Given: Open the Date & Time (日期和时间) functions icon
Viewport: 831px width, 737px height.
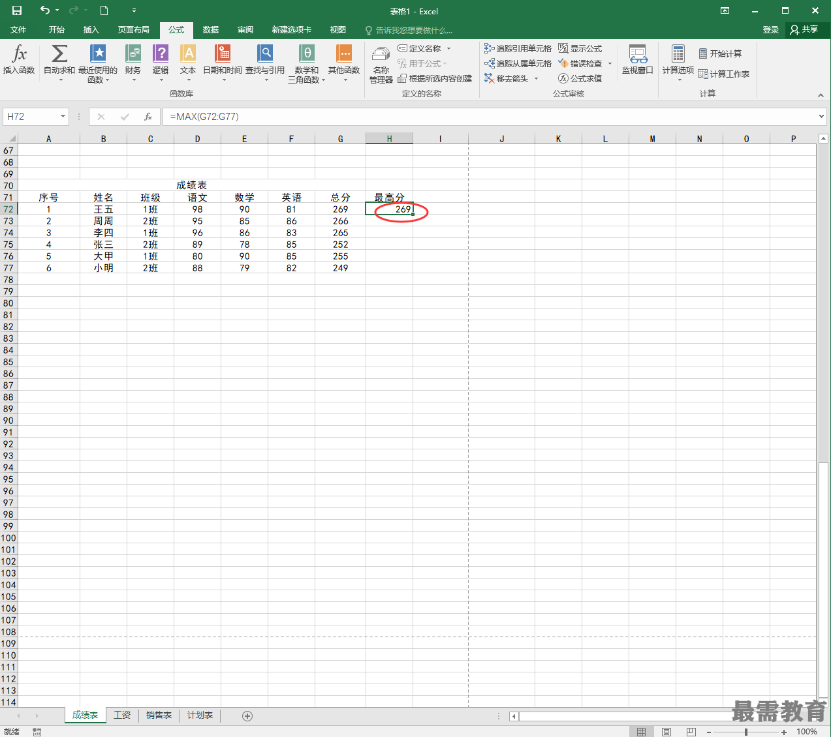Looking at the screenshot, I should (223, 54).
